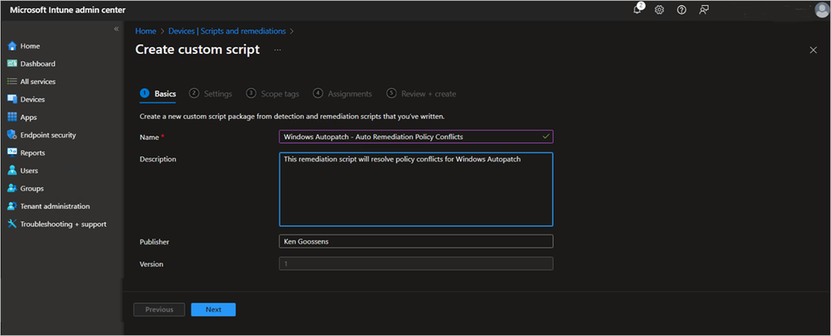
Task: Click the Previous button
Action: tap(160, 309)
